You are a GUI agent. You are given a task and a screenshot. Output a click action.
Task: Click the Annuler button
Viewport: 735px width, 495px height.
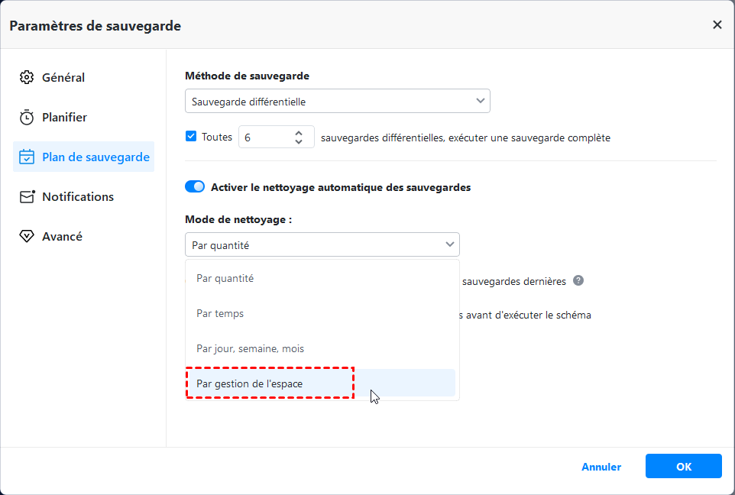(601, 467)
